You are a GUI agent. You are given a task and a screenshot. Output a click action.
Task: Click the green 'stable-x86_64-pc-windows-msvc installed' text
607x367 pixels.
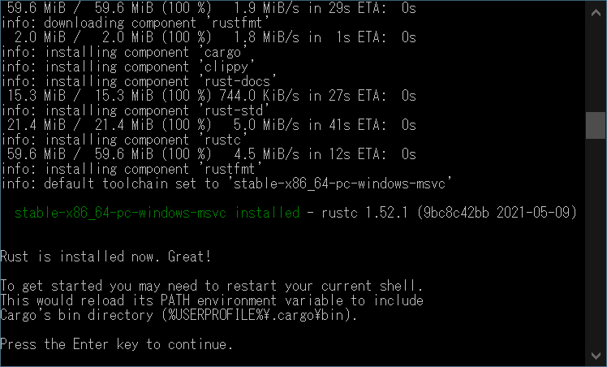coord(157,213)
